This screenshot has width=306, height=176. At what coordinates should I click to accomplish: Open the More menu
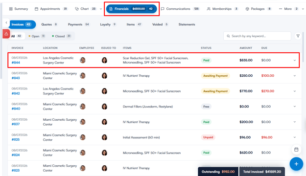289,9
